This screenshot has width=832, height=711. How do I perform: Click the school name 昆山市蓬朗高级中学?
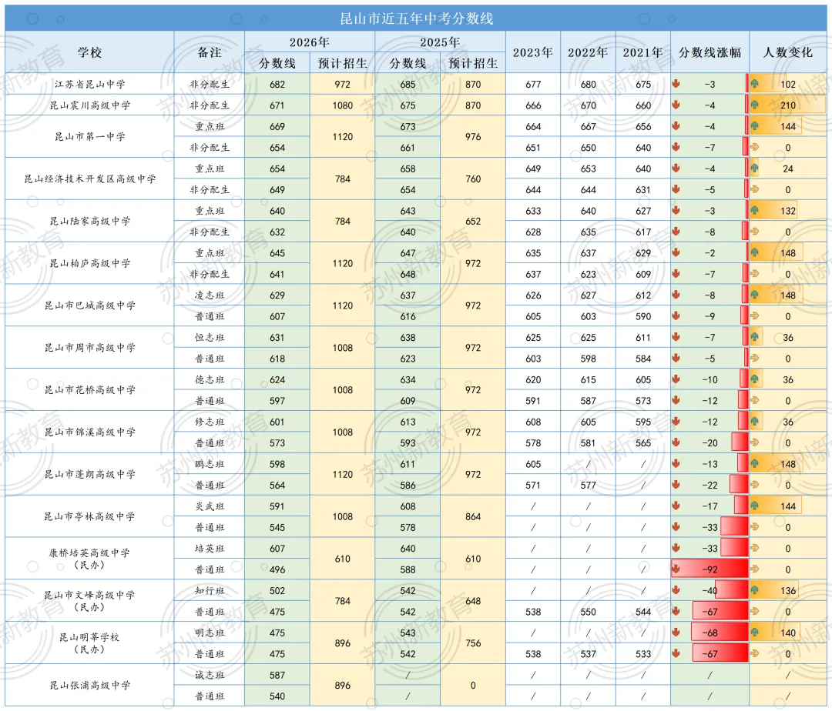coord(89,474)
